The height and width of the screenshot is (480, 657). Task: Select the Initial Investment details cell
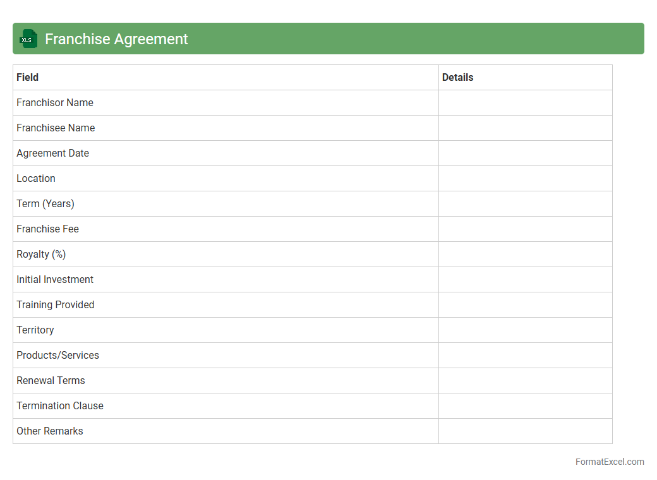pyautogui.click(x=525, y=280)
